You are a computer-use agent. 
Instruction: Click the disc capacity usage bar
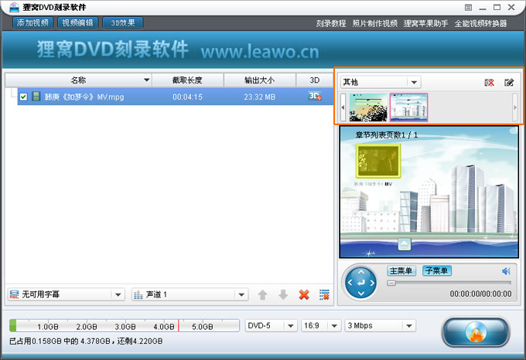(x=125, y=325)
